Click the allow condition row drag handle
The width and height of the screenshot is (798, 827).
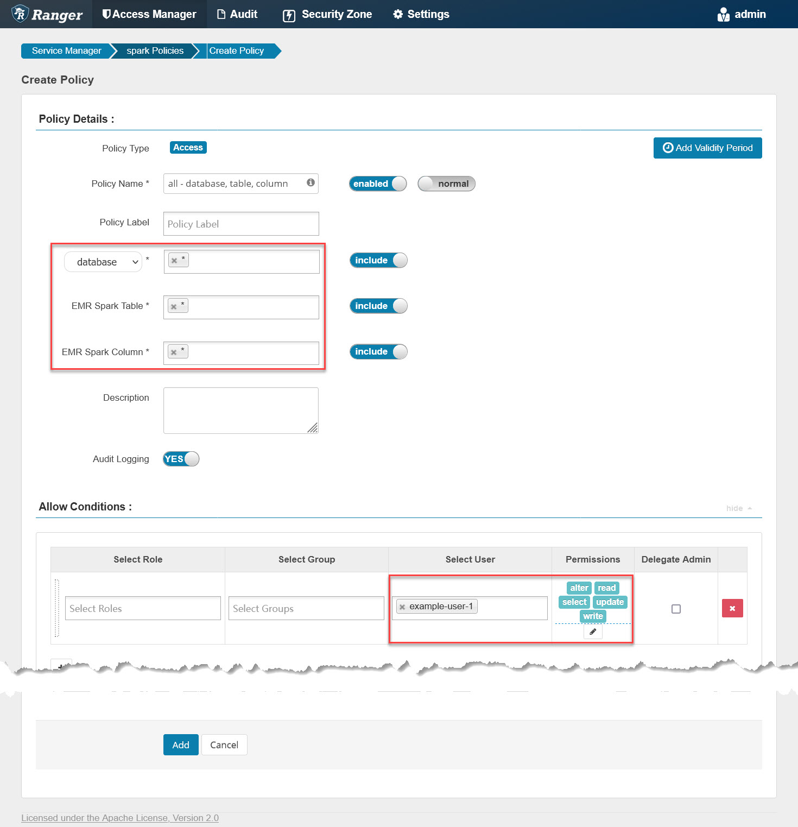(x=57, y=608)
